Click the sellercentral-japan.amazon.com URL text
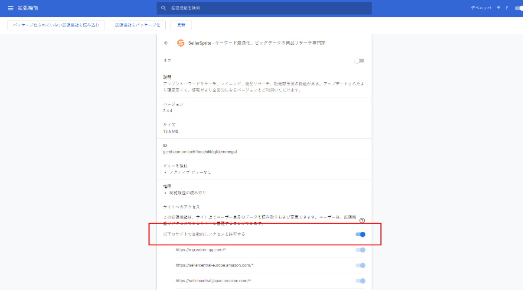Image resolution: width=523 pixels, height=290 pixels. coord(213,281)
